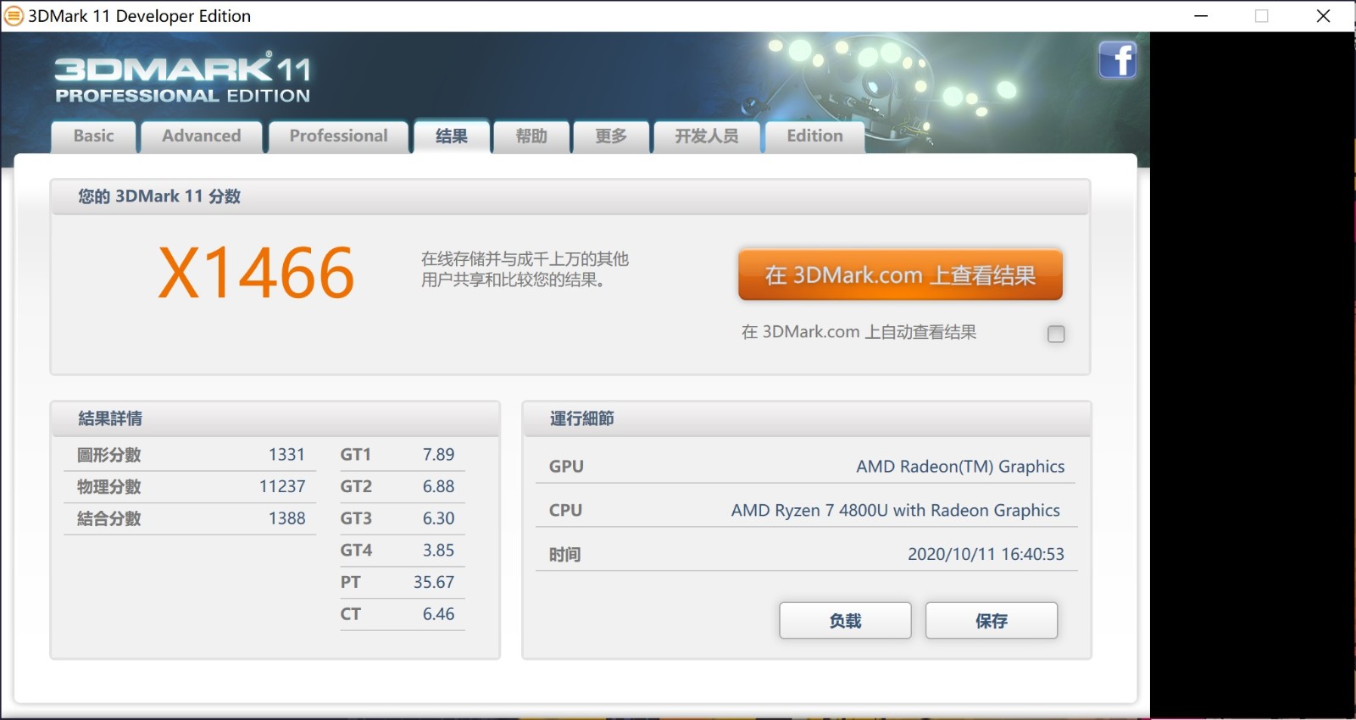Open the 帮助 help tab

(x=531, y=136)
